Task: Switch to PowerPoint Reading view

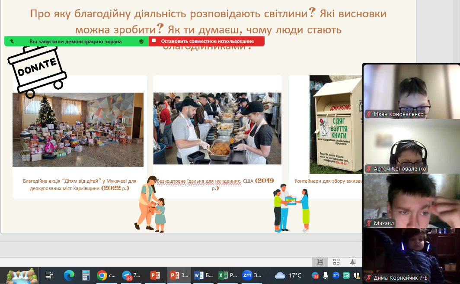Action: coord(353,261)
